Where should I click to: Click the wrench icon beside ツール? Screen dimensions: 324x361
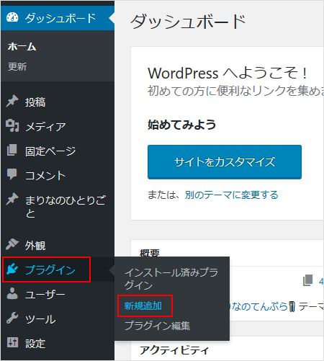pyautogui.click(x=12, y=318)
